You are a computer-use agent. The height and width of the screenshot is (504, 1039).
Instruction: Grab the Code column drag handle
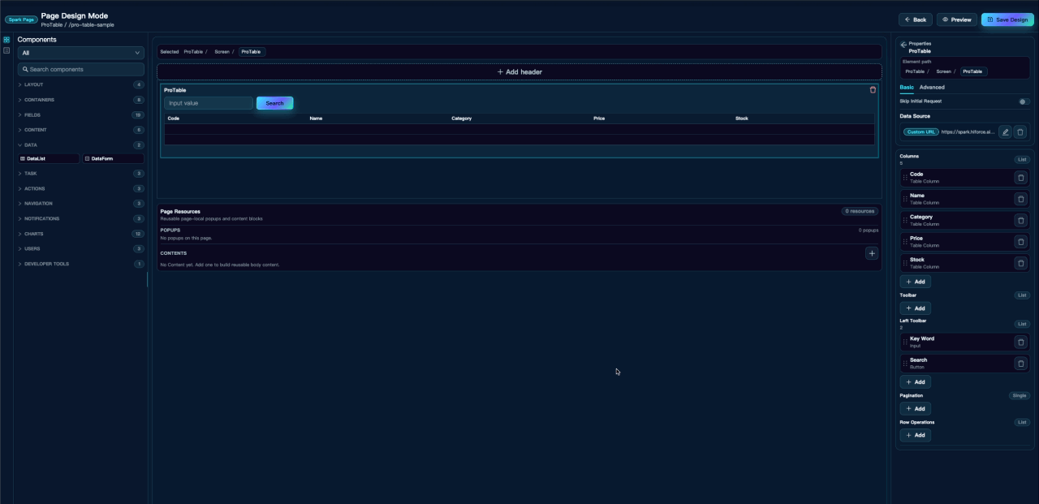point(905,178)
